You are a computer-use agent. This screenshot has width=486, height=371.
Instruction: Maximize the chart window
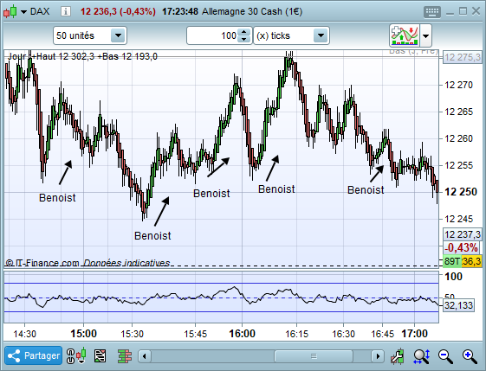coord(463,11)
